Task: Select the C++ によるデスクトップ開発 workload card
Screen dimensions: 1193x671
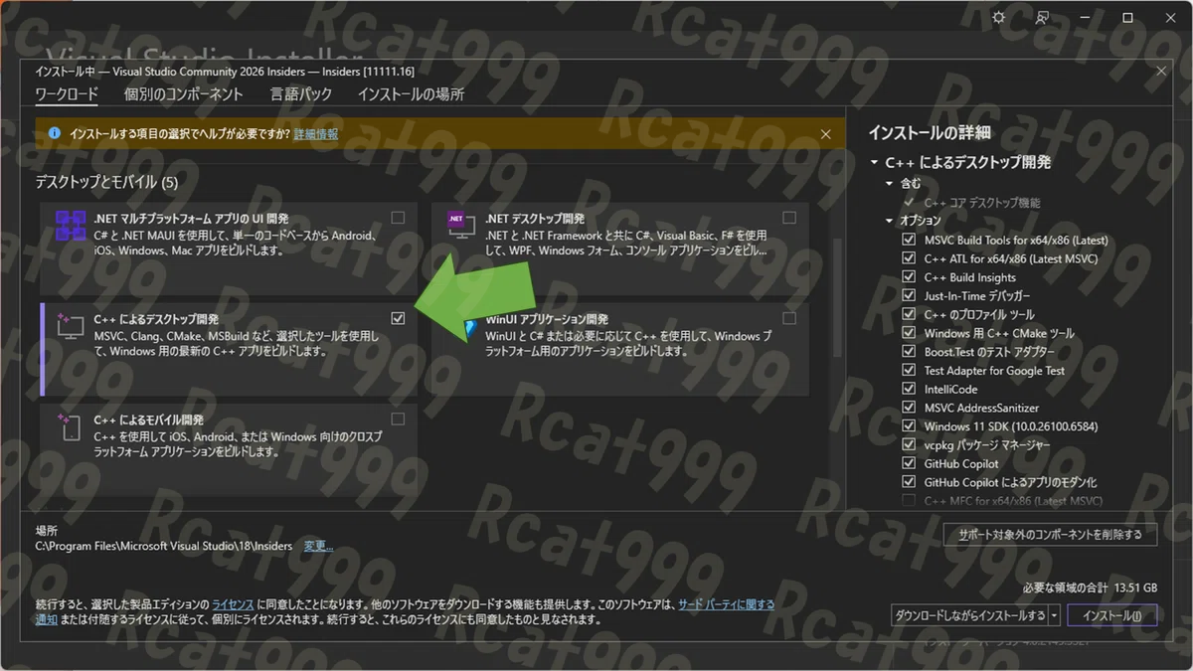Action: pyautogui.click(x=228, y=349)
